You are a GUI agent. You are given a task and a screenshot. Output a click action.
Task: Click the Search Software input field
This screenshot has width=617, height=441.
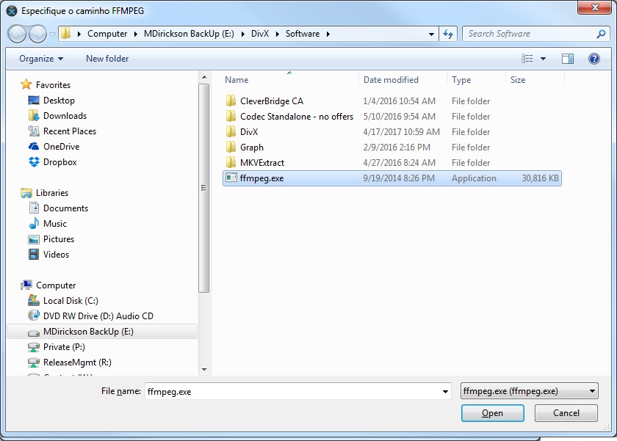point(529,34)
